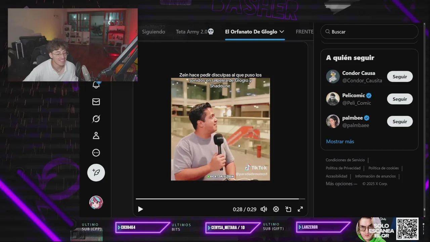Open video settings gear
This screenshot has height=242, width=430.
click(276, 209)
